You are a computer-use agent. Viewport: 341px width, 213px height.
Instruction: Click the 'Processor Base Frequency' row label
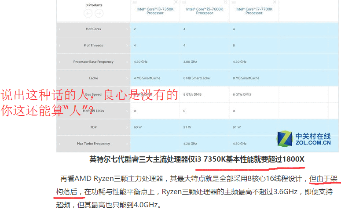click(93, 61)
